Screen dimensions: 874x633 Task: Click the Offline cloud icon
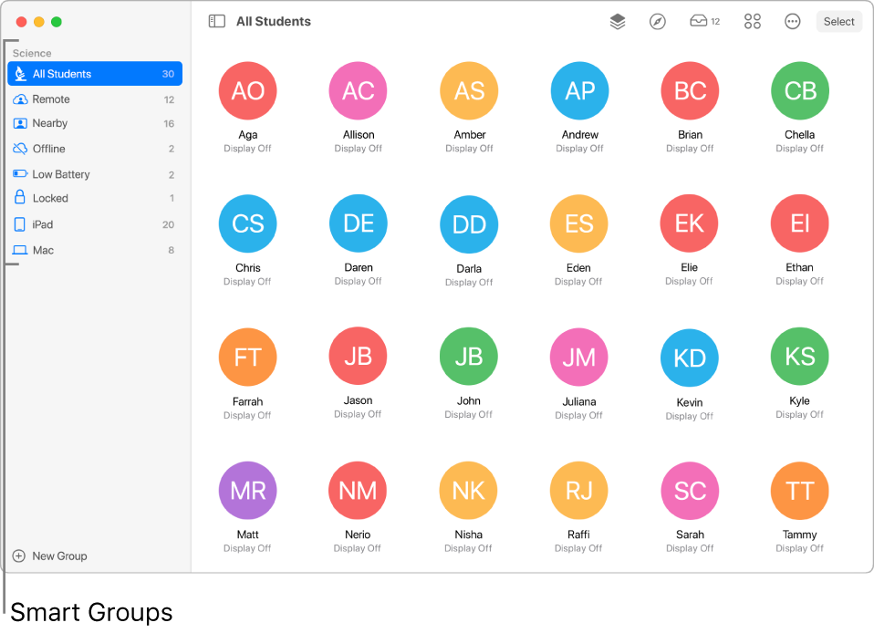click(20, 149)
